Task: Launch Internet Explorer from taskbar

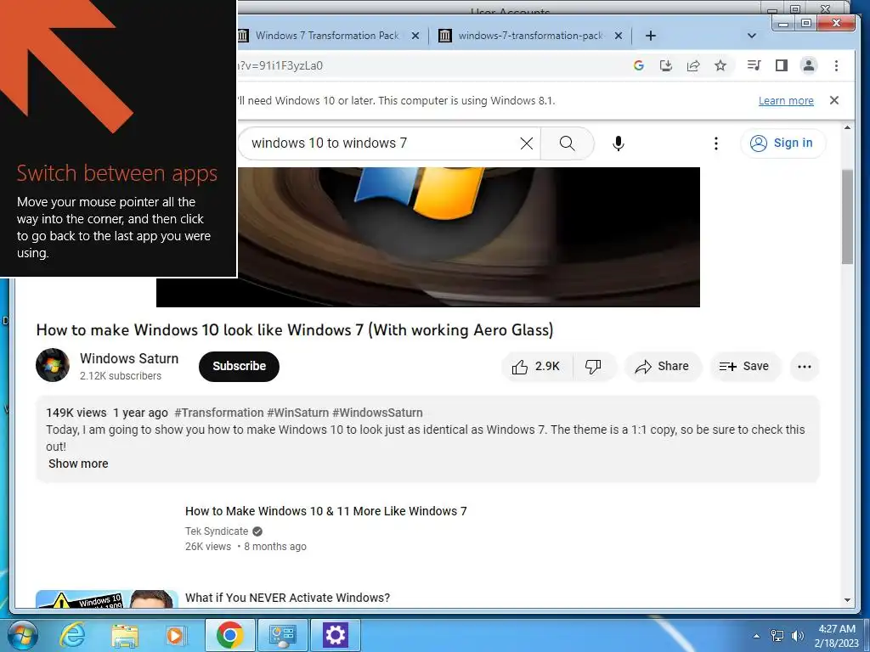Action: tap(72, 635)
